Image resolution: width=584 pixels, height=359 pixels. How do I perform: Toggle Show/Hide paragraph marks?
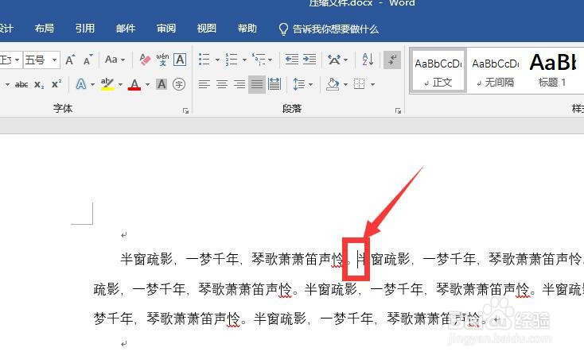click(392, 60)
